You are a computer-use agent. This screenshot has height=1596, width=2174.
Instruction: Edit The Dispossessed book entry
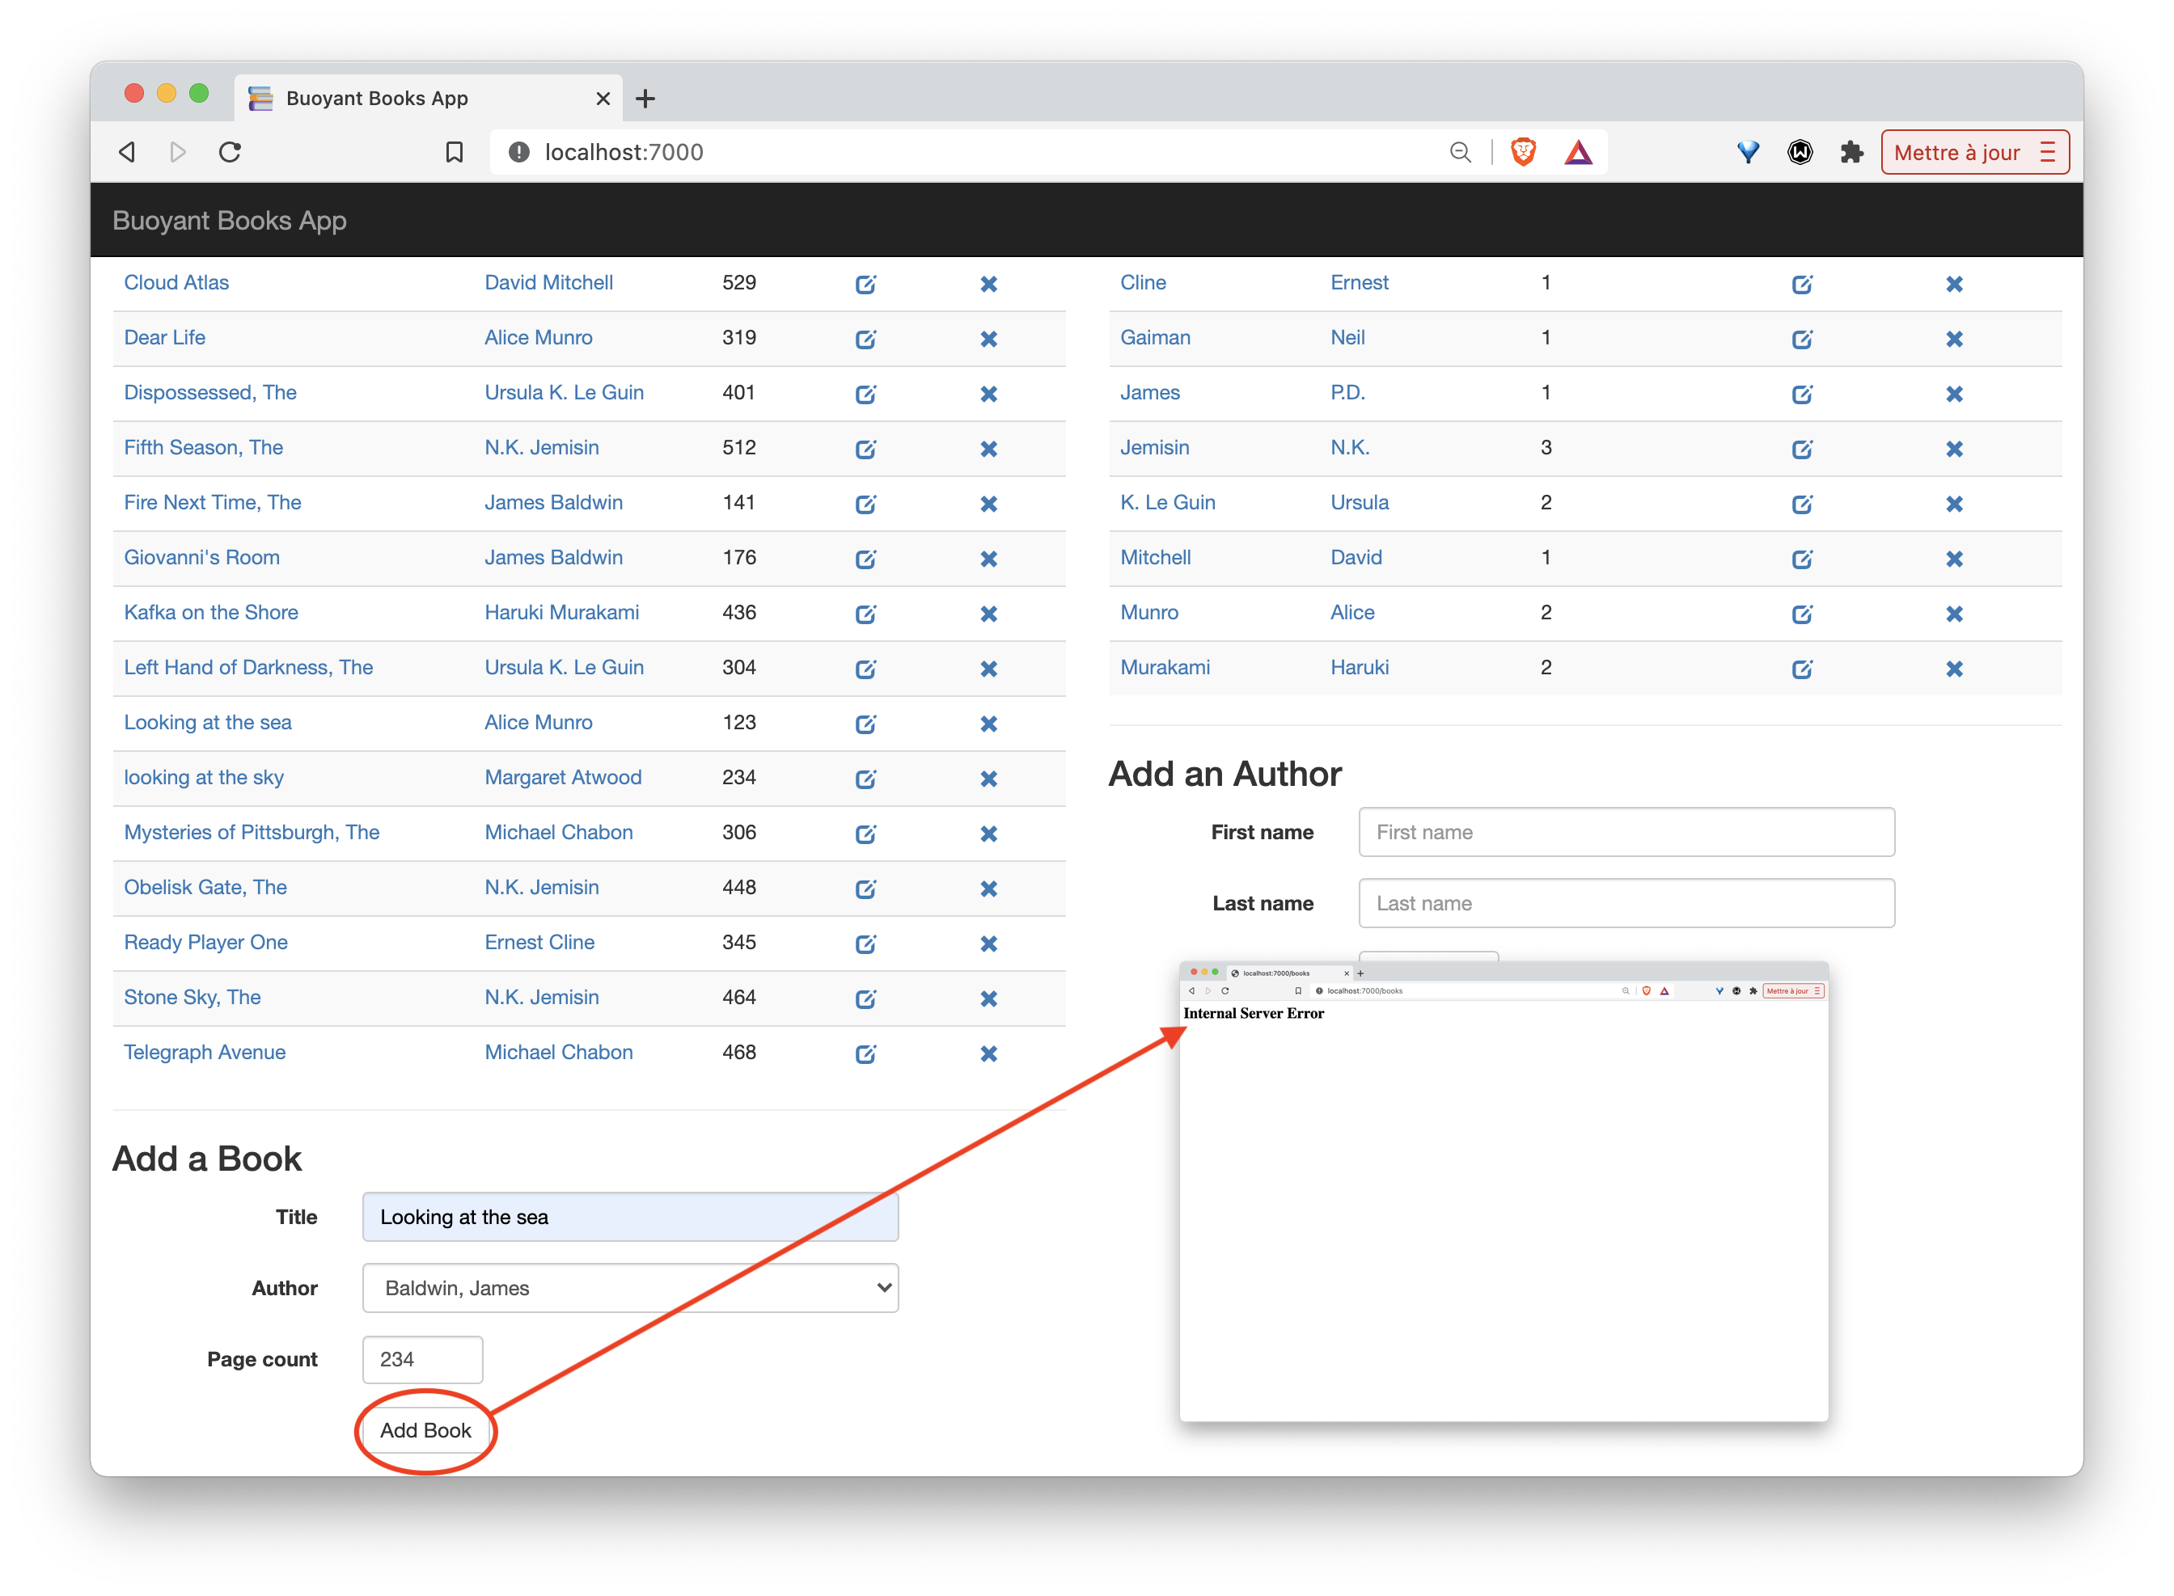(x=865, y=395)
